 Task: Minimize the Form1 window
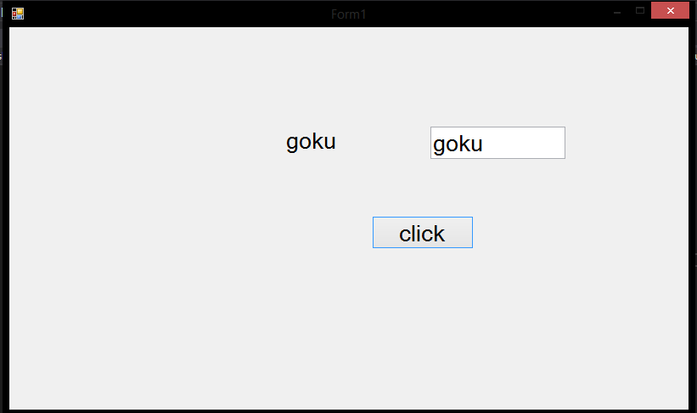(617, 12)
